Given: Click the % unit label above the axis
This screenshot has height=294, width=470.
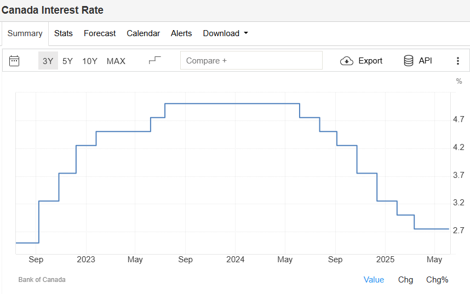Looking at the screenshot, I should (458, 81).
